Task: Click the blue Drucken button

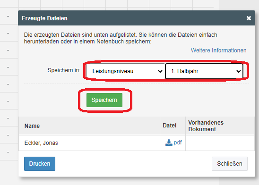Action: [x=40, y=164]
